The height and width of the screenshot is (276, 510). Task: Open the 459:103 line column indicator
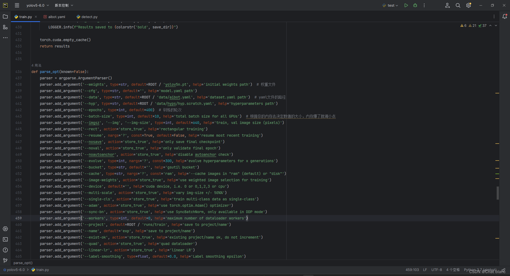[x=412, y=270]
